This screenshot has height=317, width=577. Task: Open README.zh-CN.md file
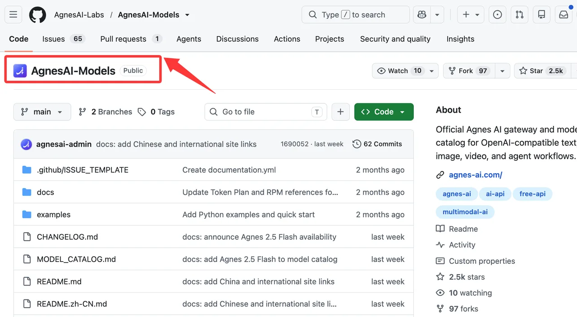(72, 304)
